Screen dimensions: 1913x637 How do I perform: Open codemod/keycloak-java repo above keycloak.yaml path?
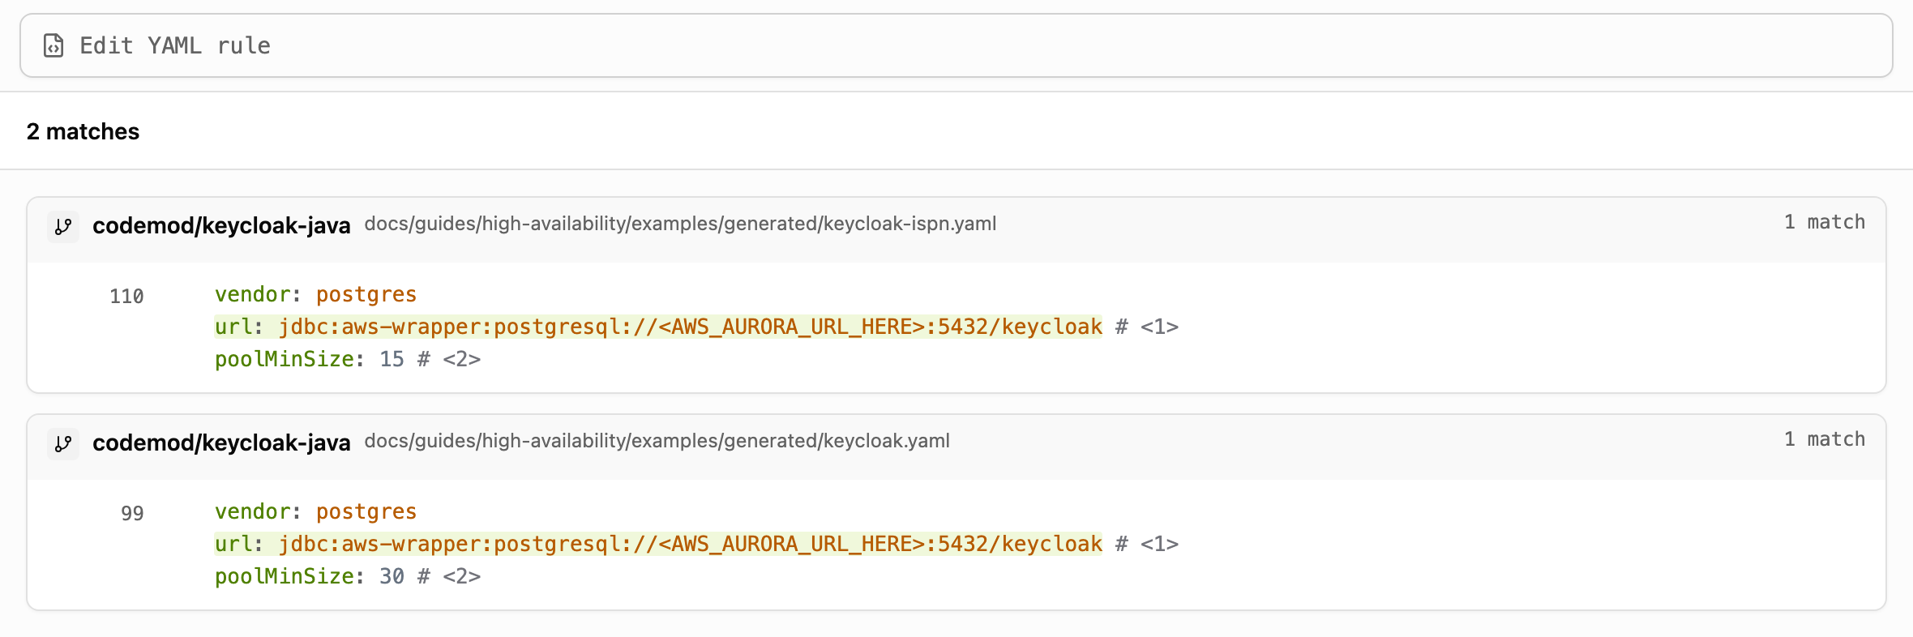point(221,442)
